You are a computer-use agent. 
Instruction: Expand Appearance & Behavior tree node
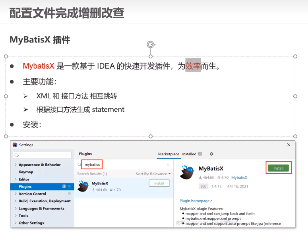(15, 165)
